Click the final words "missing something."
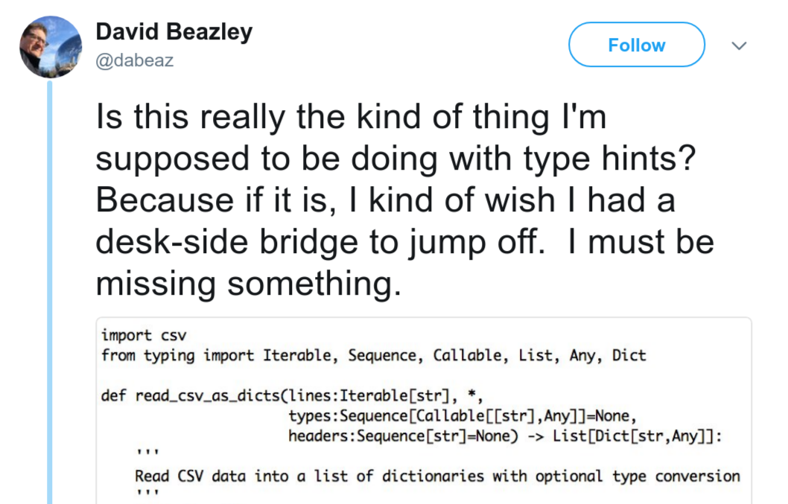 249,283
